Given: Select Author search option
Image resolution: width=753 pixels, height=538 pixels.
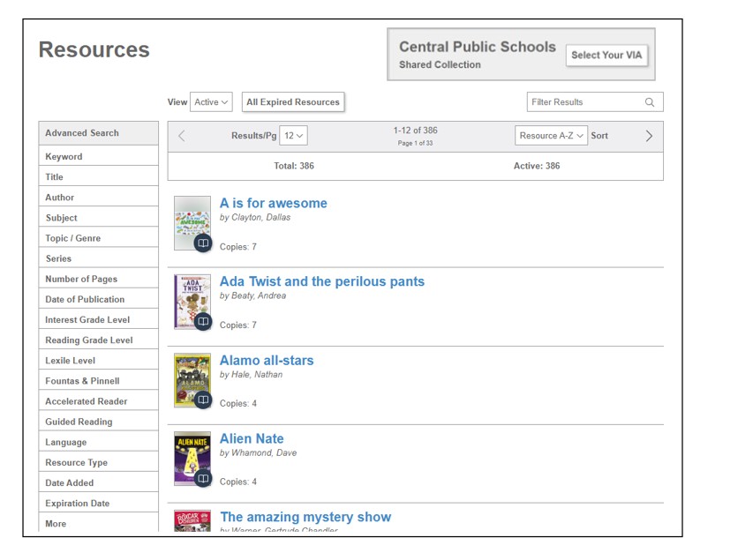Looking at the screenshot, I should point(99,198).
